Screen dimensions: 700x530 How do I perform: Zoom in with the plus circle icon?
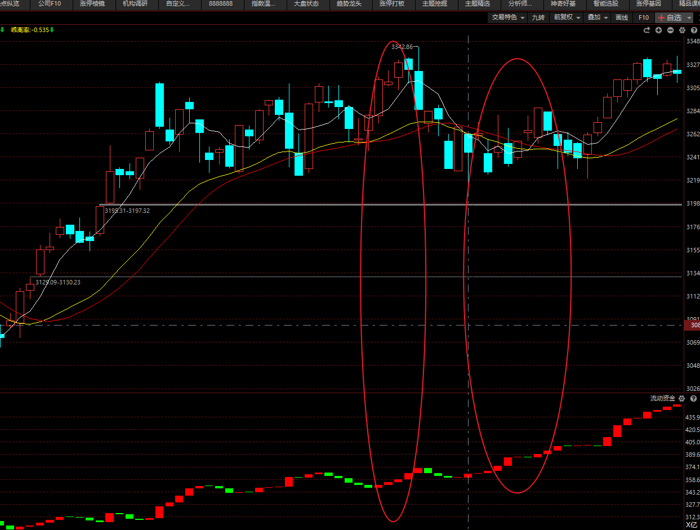659,30
